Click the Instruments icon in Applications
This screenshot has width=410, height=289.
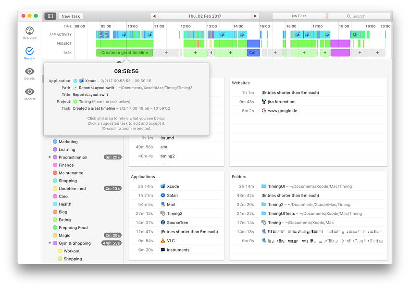coord(162,250)
